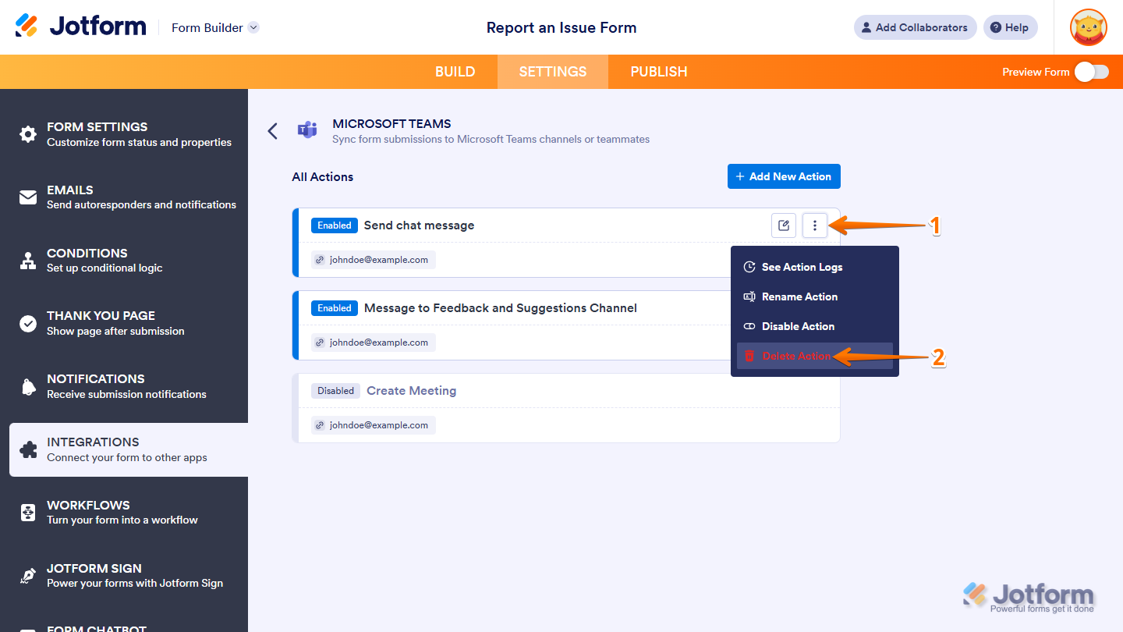Image resolution: width=1123 pixels, height=632 pixels.
Task: Collapse Microsoft Teams settings via back arrow
Action: [x=272, y=130]
